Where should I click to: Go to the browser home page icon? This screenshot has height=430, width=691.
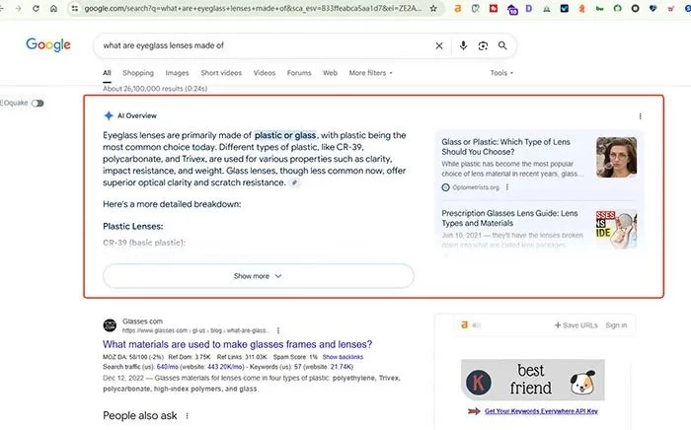pyautogui.click(x=53, y=8)
